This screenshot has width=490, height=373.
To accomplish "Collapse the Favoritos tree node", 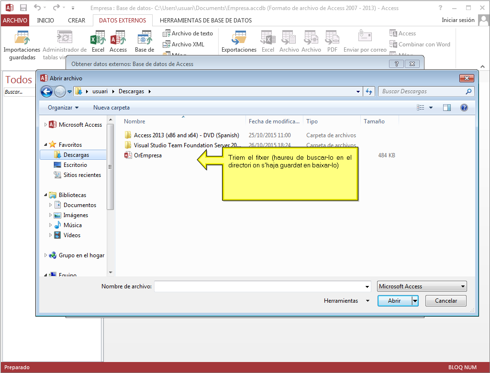I will click(45, 144).
